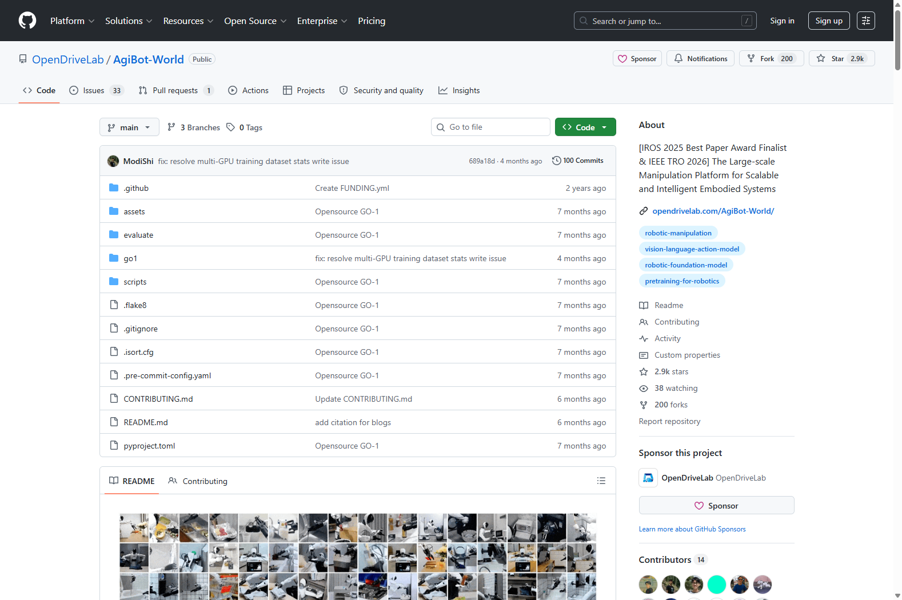This screenshot has height=600, width=902.
Task: Expand the Enterprise menu
Action: 322,21
